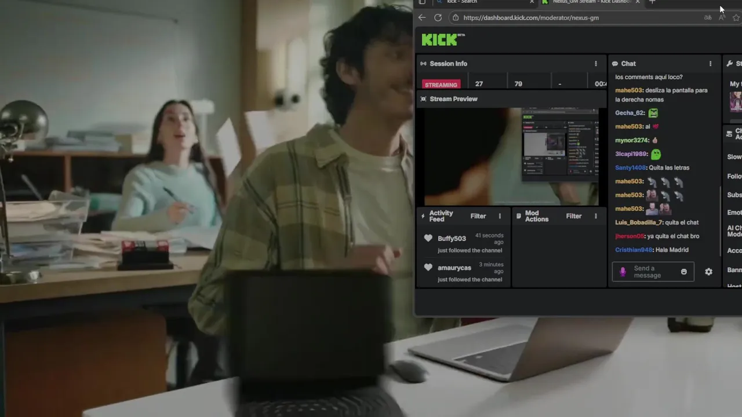This screenshot has width=742, height=417.
Task: Open Chat panel three-dot menu
Action: [x=710, y=64]
